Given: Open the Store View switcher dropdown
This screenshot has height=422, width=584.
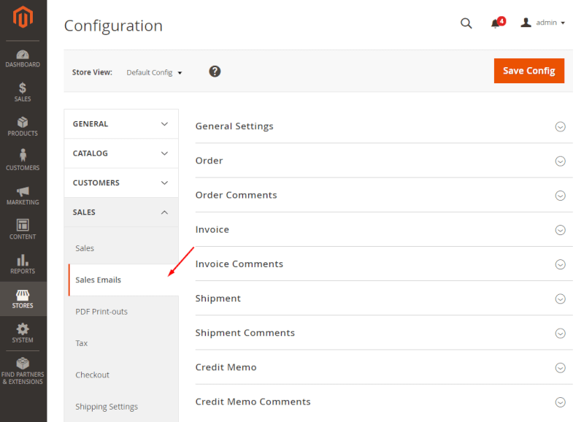Looking at the screenshot, I should 154,72.
